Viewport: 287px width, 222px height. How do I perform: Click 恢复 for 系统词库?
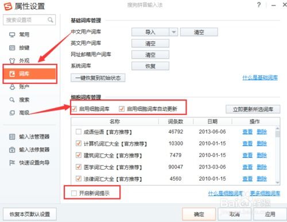pos(150,66)
